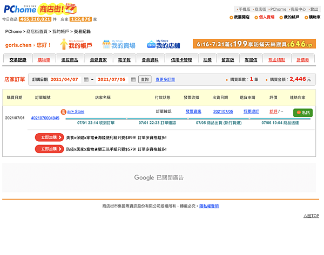The image size is (324, 255).
Task: Open the 客服中心 link
Action: [x=298, y=9]
